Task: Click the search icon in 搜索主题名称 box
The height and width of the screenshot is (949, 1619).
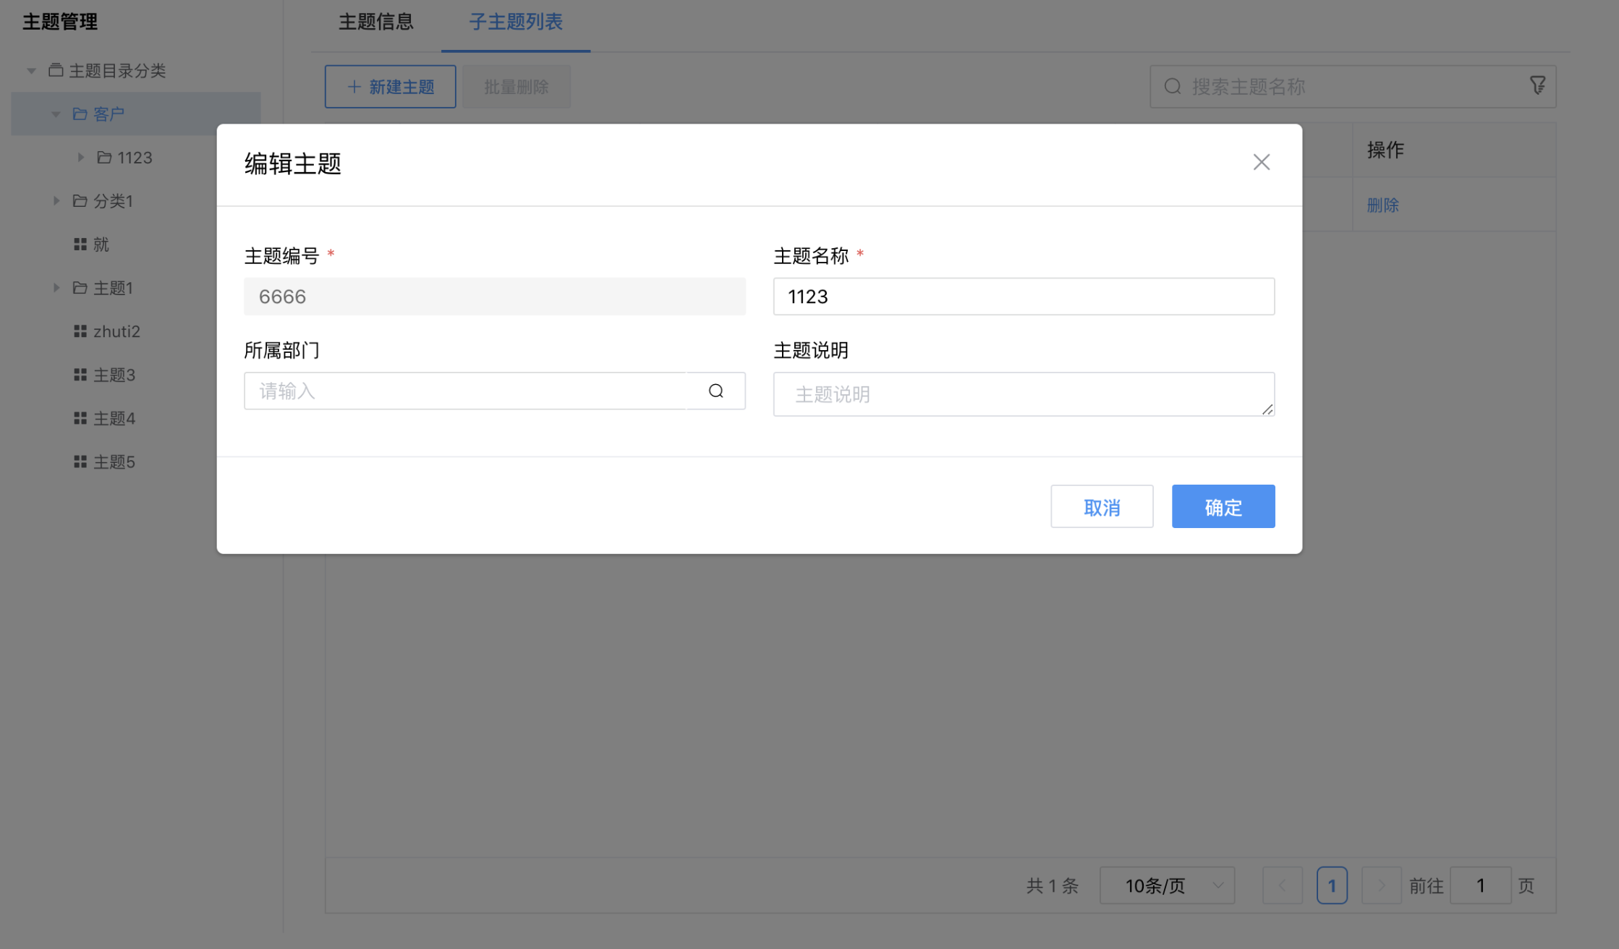Action: point(1172,86)
